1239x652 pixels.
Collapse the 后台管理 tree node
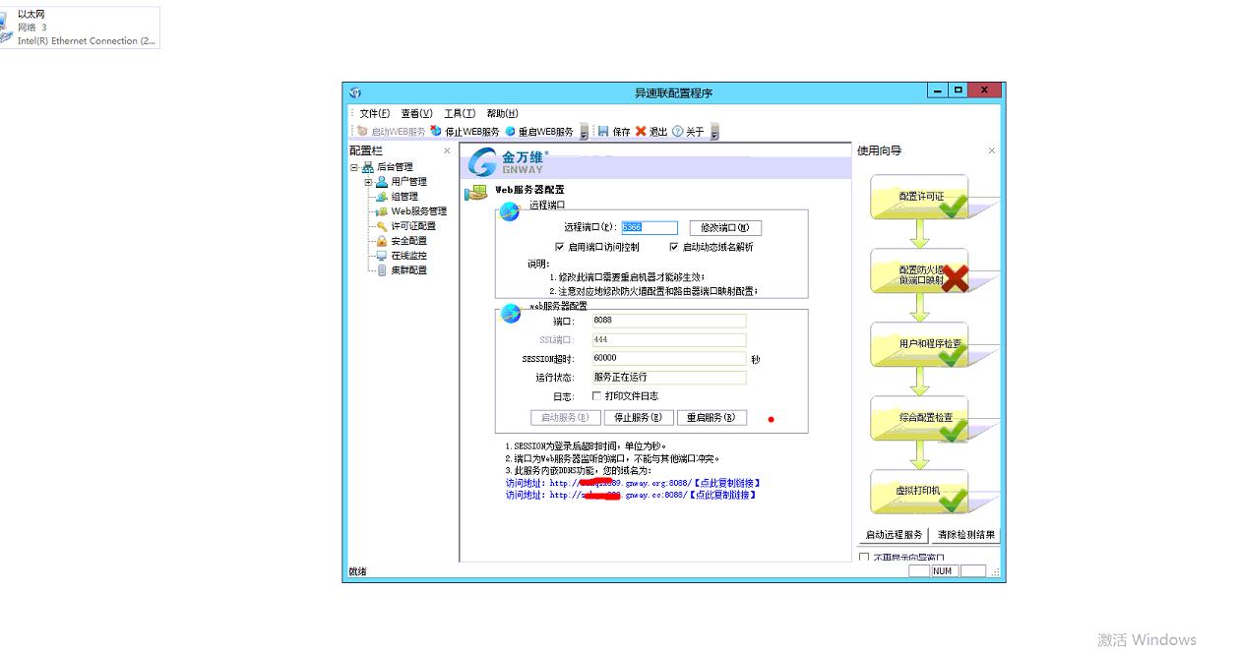point(353,167)
